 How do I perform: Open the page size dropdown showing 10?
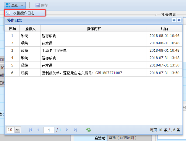17,130
